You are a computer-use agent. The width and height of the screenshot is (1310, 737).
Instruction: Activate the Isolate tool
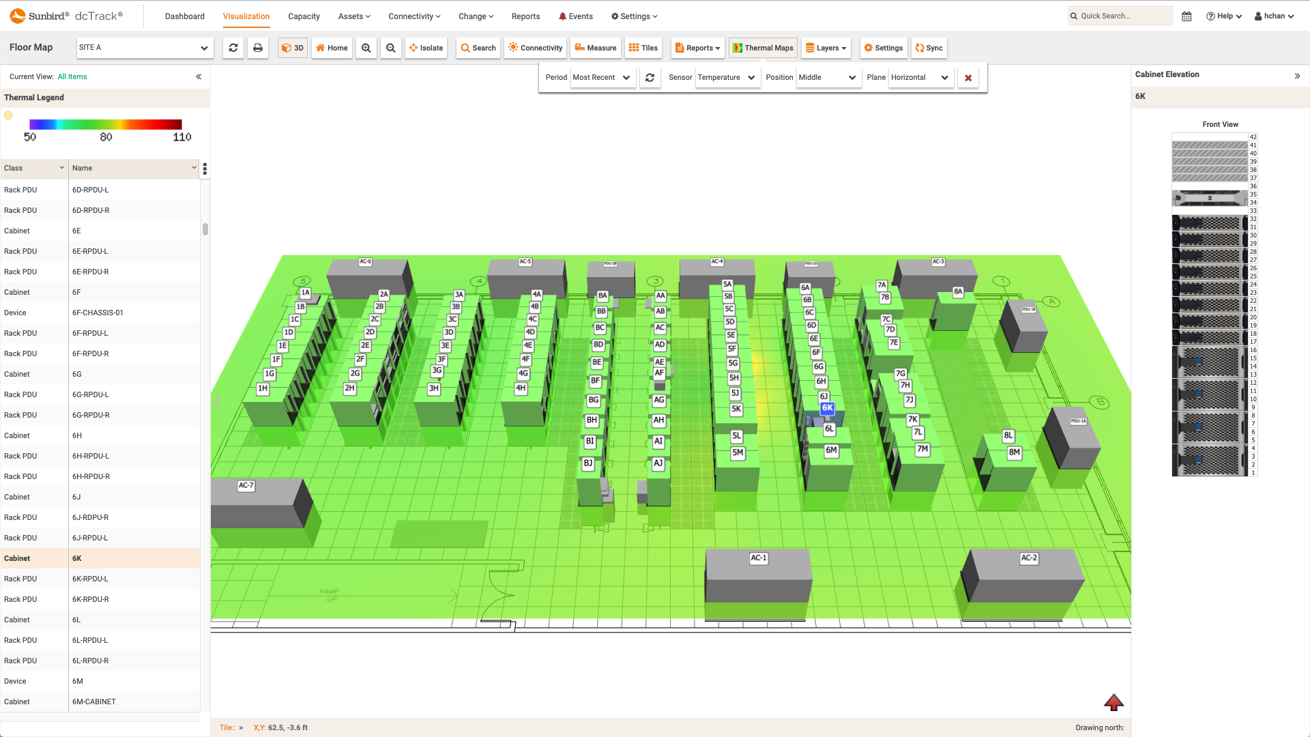pos(426,48)
